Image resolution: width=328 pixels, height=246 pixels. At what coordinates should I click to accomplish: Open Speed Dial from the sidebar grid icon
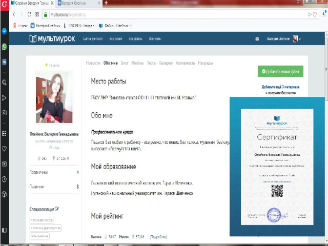pos(5,133)
